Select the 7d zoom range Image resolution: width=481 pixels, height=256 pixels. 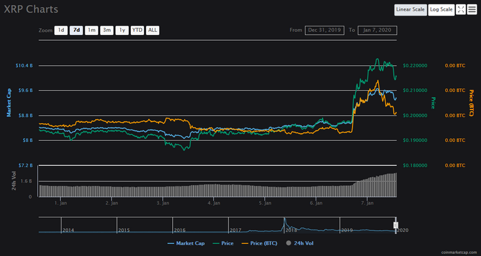(76, 30)
